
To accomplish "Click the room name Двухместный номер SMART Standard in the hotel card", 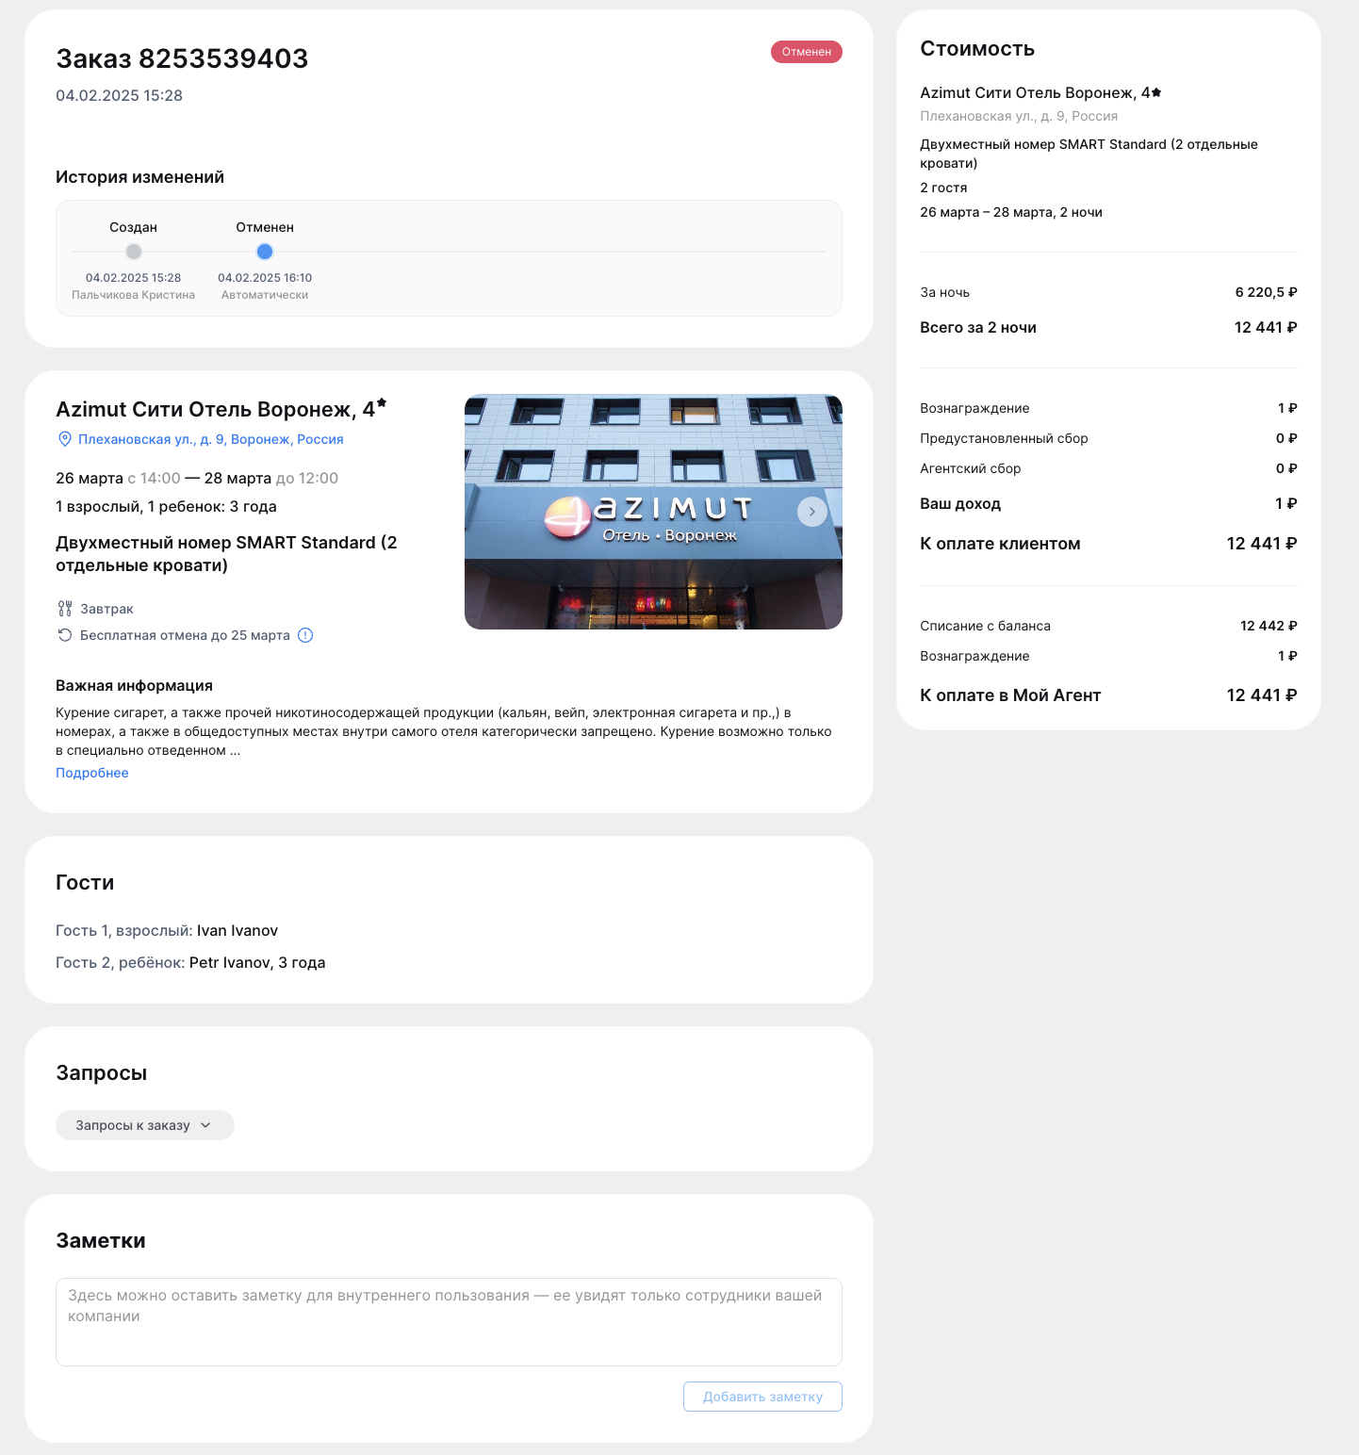I will pyautogui.click(x=226, y=554).
